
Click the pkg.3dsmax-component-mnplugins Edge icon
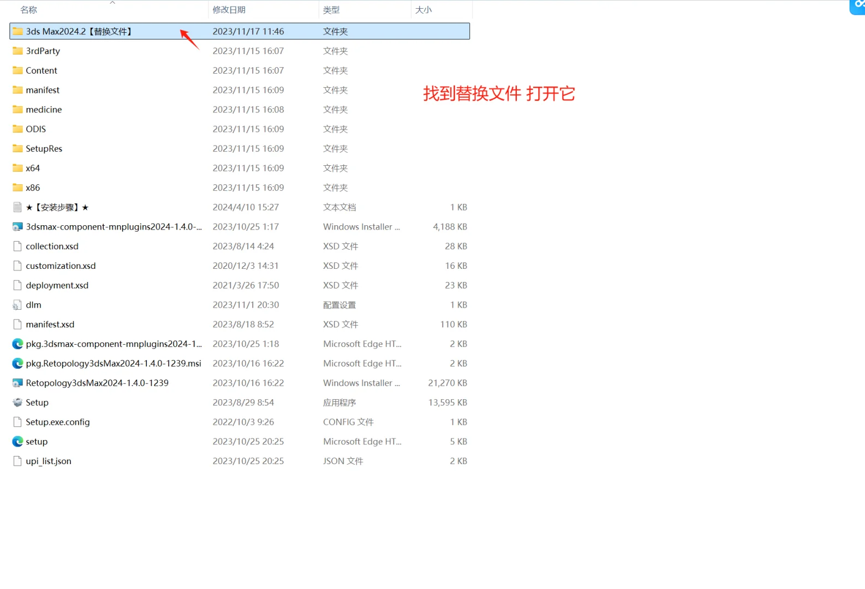[x=17, y=344]
